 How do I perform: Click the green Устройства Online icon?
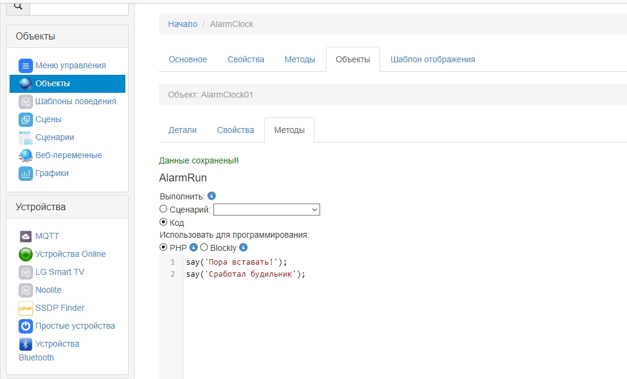(25, 254)
